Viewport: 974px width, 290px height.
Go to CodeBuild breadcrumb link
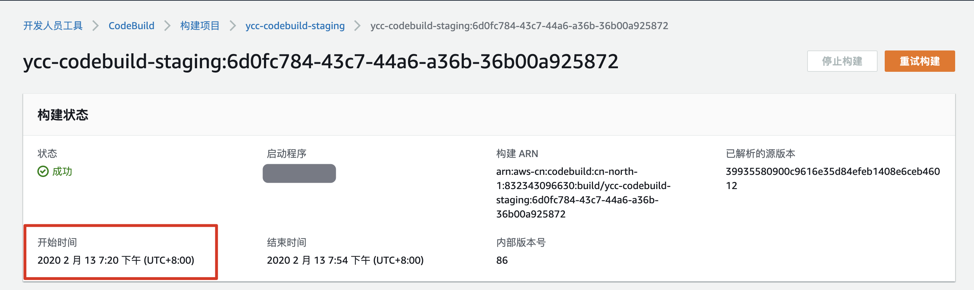coord(131,26)
